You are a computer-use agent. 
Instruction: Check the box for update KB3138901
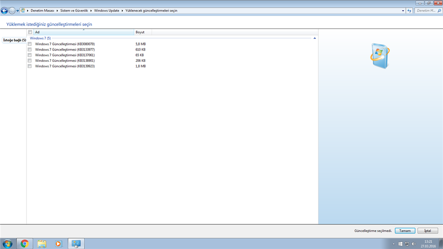point(30,61)
